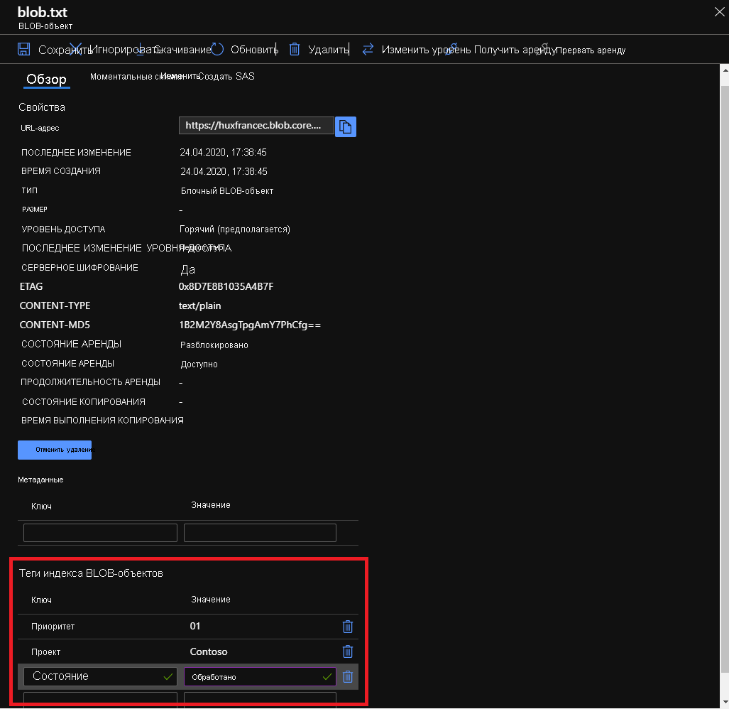Screen dimensions: 729x709
Task: Click the Да server encryption value
Action: (x=188, y=269)
